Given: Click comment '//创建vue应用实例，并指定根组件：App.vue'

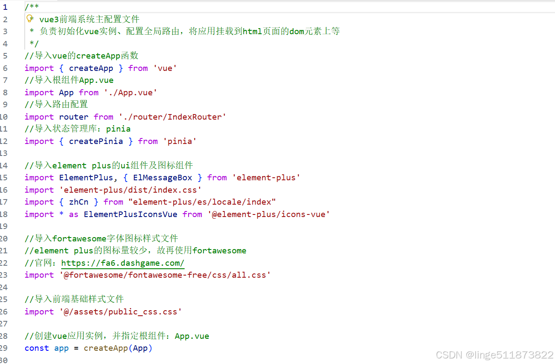Looking at the screenshot, I should [x=117, y=336].
